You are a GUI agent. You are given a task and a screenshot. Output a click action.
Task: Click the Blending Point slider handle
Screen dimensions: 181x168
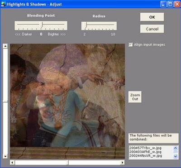pos(42,25)
